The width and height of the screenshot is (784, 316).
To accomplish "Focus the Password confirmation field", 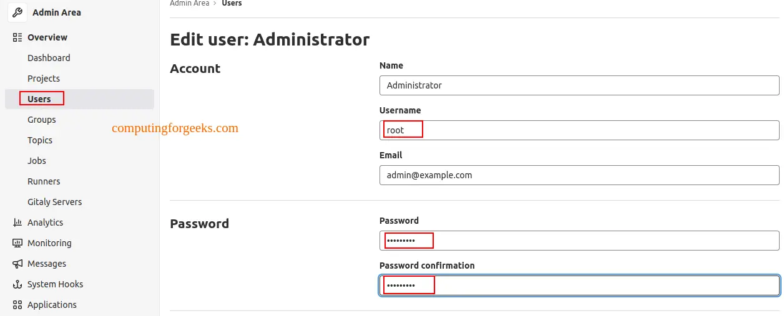I will pos(579,285).
